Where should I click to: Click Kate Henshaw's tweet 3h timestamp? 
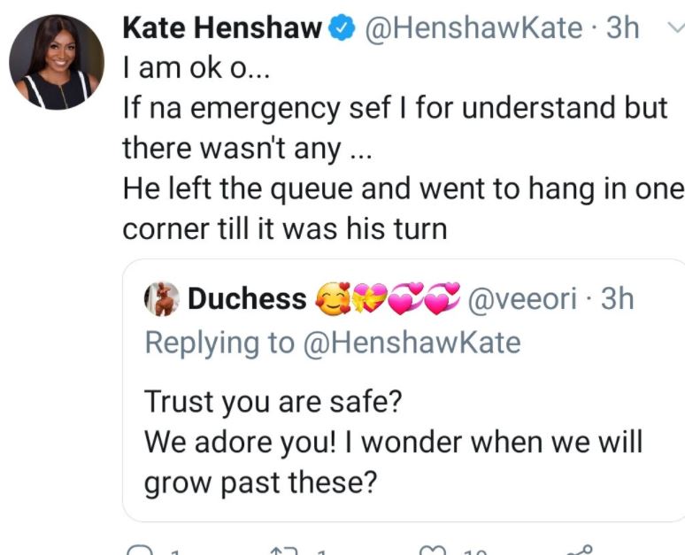(622, 28)
